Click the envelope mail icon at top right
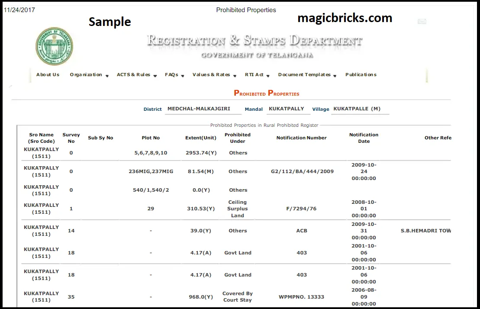Viewport: 480px width, 309px height. click(422, 22)
